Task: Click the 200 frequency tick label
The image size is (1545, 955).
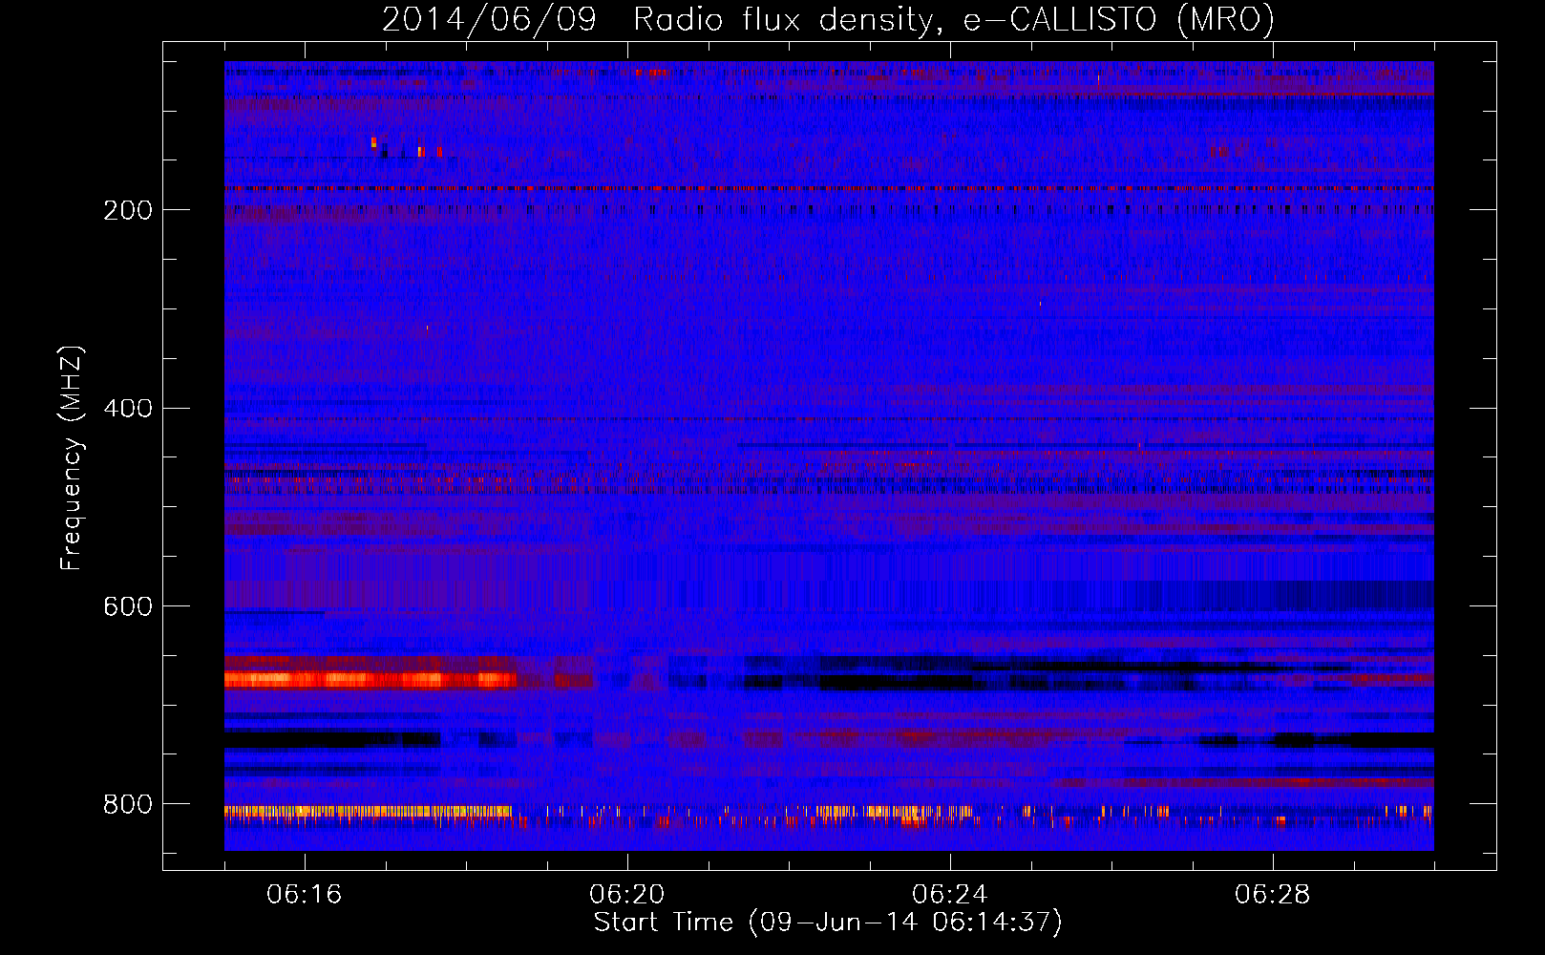Action: click(128, 210)
